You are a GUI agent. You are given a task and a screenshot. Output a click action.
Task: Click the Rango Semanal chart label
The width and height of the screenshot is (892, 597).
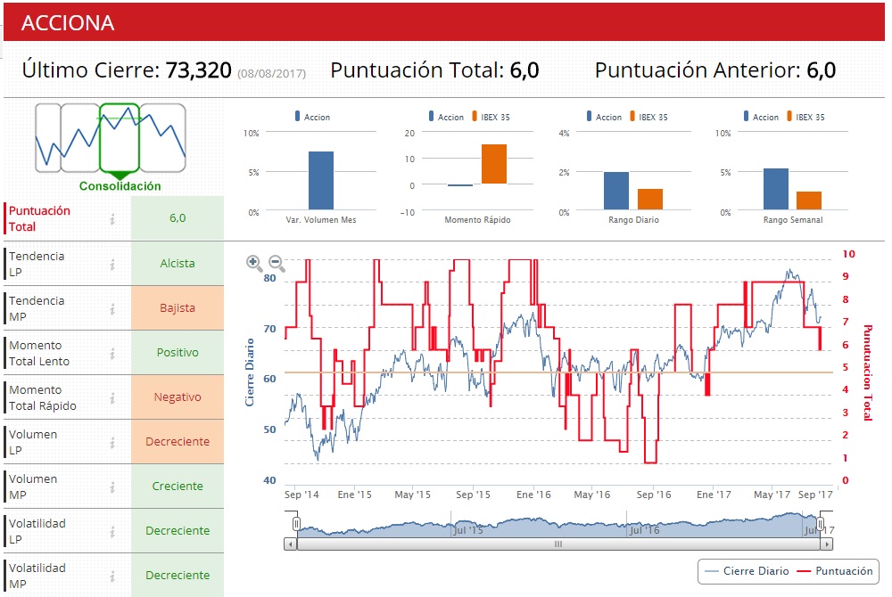point(793,220)
